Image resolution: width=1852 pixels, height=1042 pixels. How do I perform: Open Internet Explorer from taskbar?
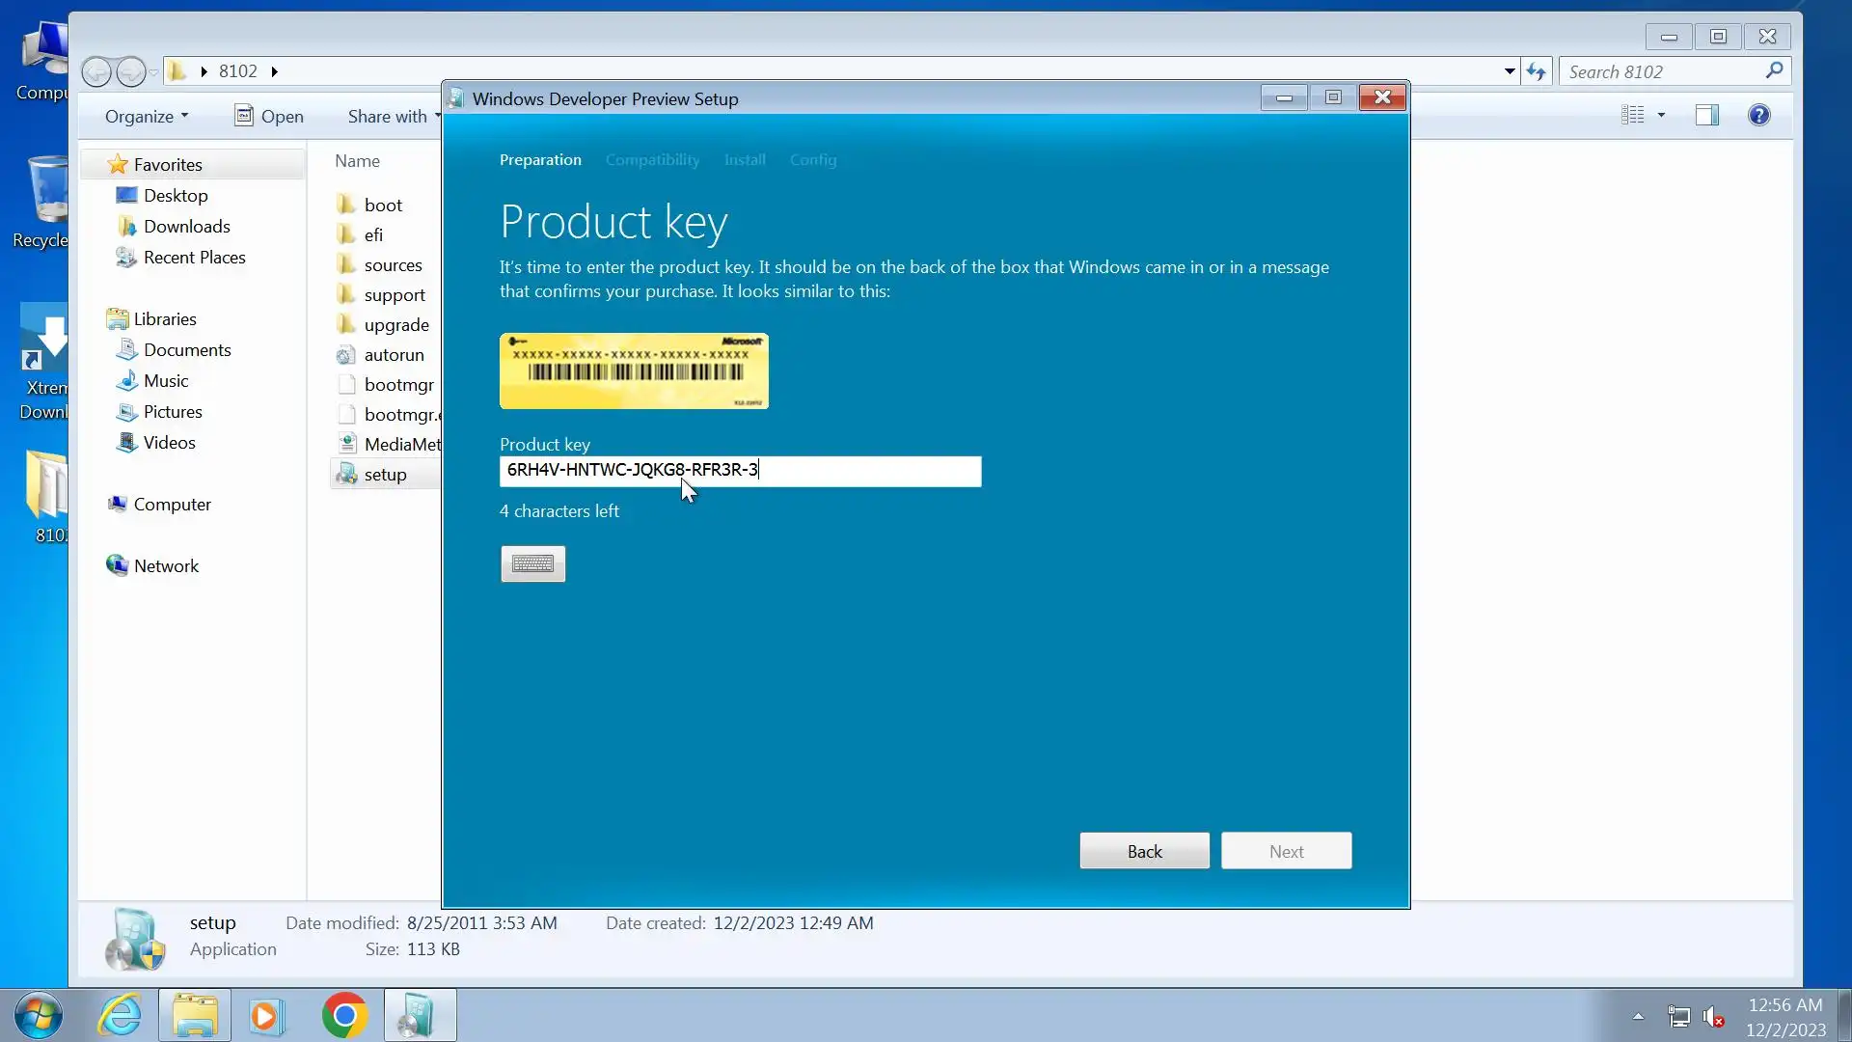click(121, 1016)
